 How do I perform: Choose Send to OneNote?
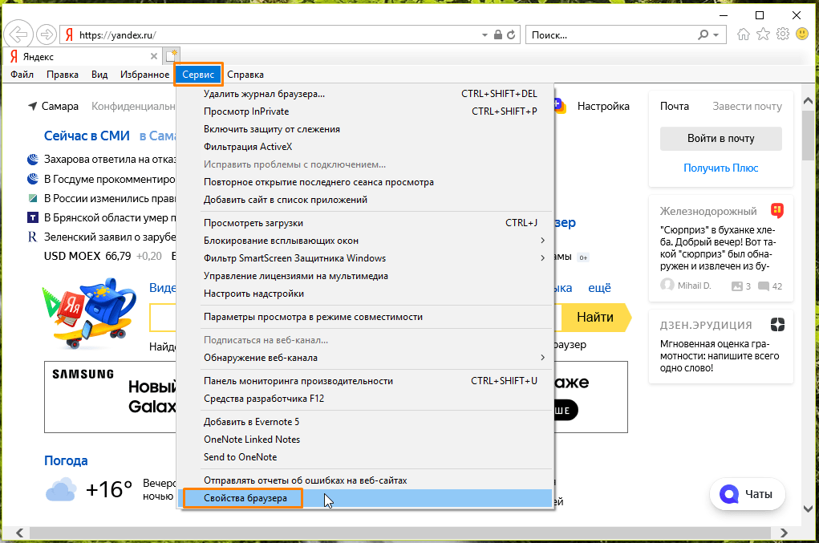(365, 457)
